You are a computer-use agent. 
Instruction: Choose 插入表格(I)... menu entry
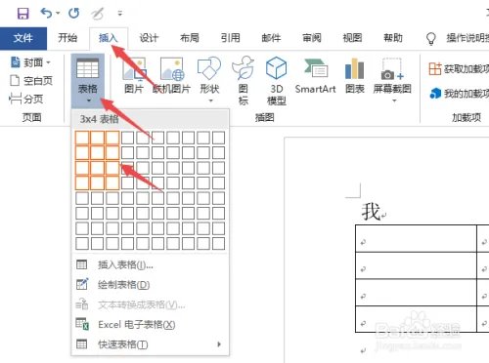150,265
